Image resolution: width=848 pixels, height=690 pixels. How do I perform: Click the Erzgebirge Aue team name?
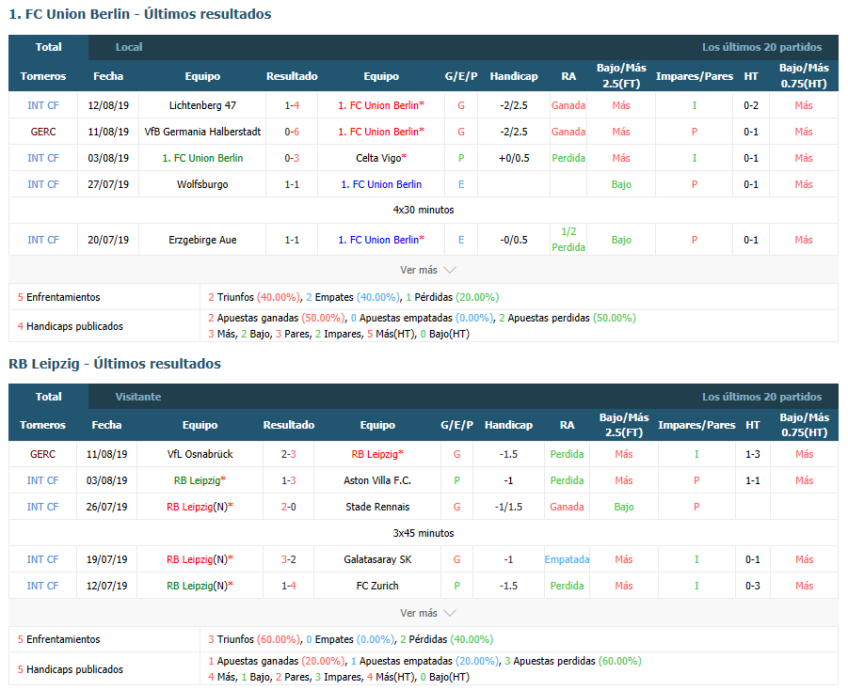coord(202,240)
